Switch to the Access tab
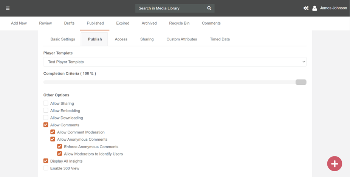The image size is (350, 177). [x=121, y=39]
